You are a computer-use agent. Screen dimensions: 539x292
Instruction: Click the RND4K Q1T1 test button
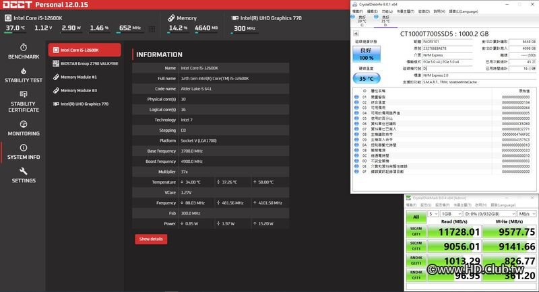416,275
